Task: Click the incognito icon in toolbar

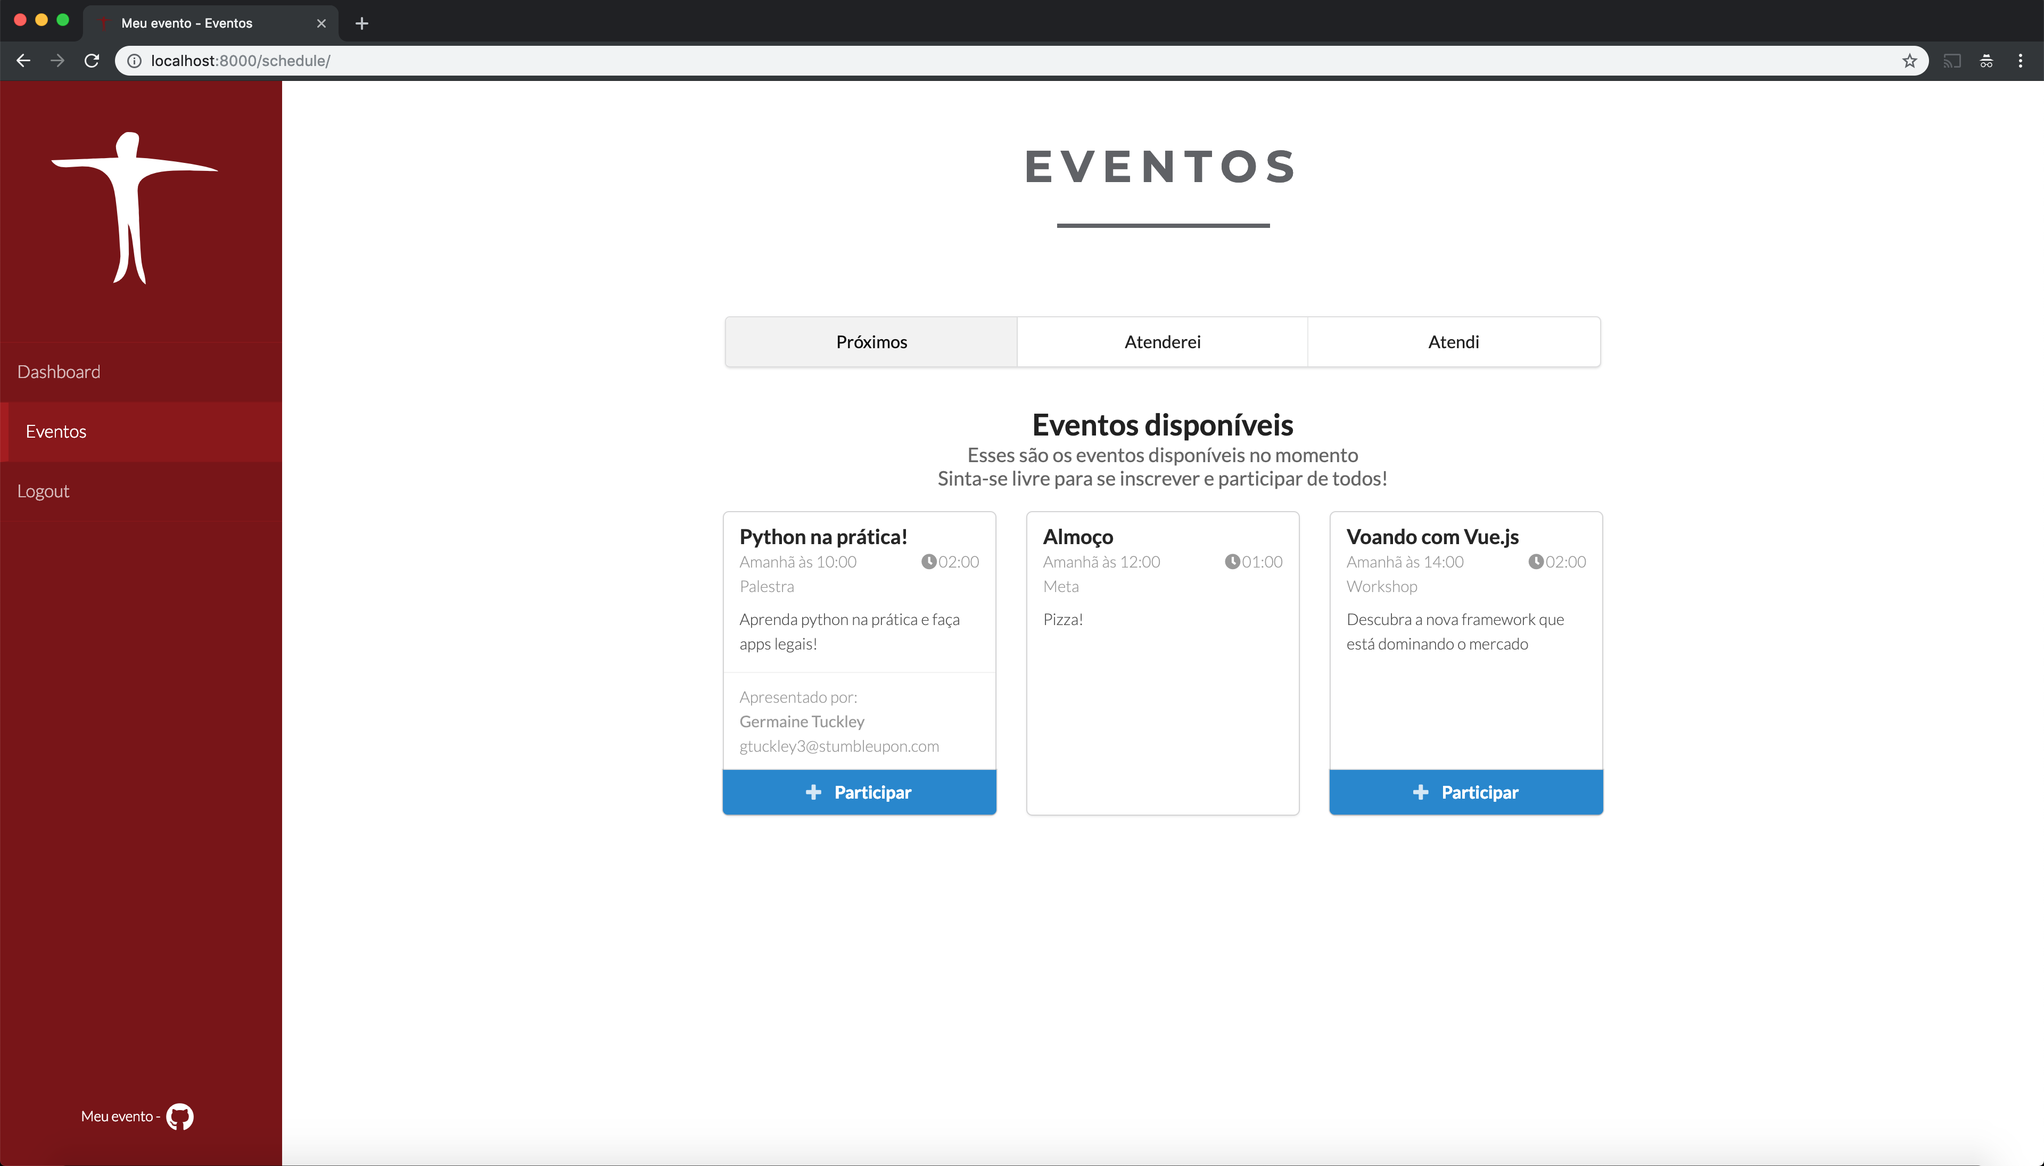Action: click(x=1987, y=61)
